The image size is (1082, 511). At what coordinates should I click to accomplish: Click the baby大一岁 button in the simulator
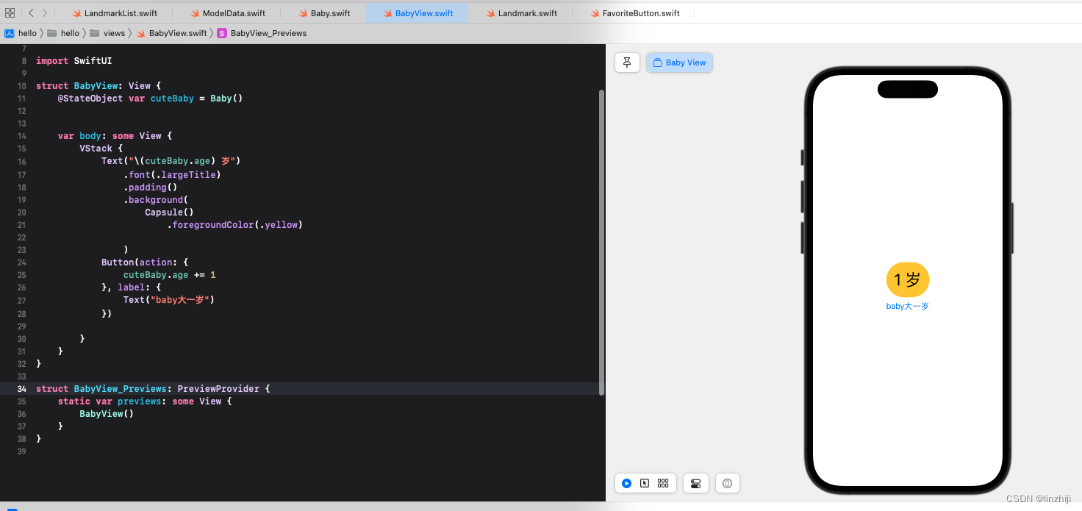907,306
